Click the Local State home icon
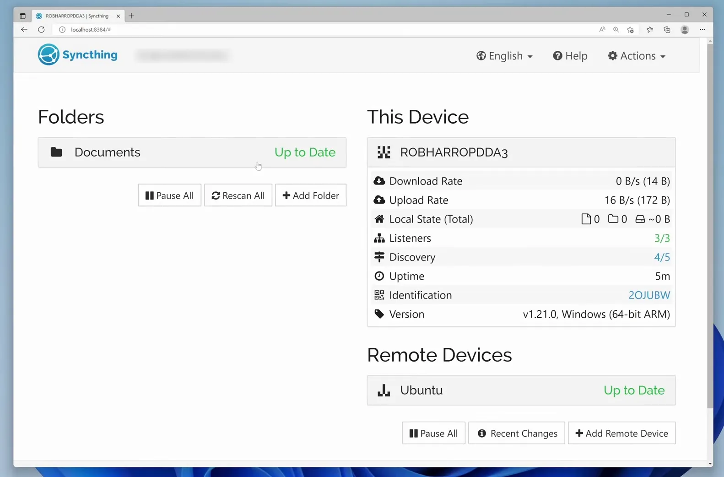The image size is (724, 477). 379,219
